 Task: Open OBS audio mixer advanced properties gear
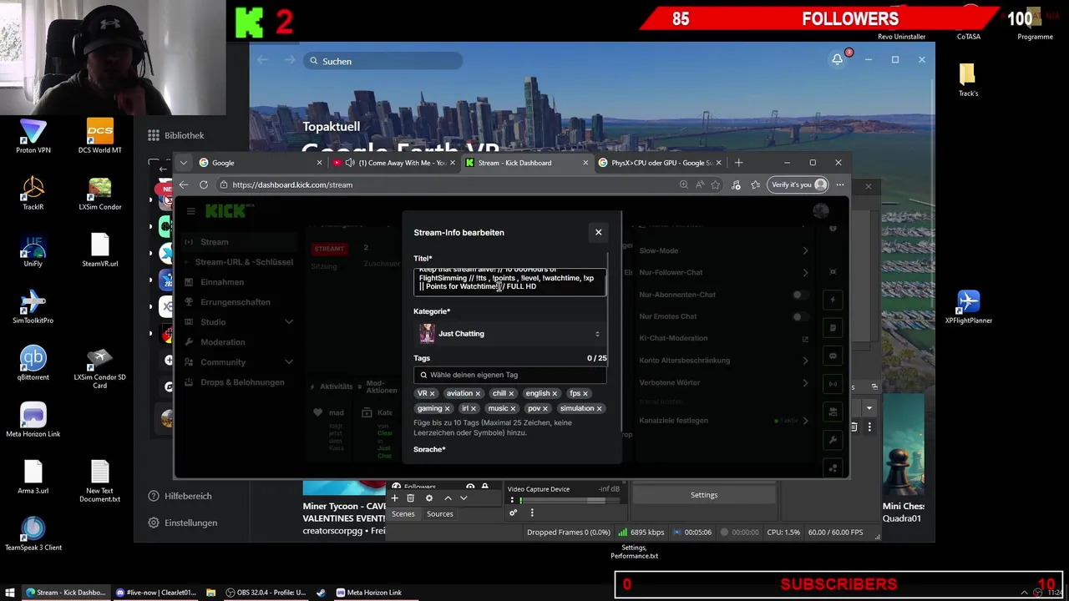tap(513, 513)
